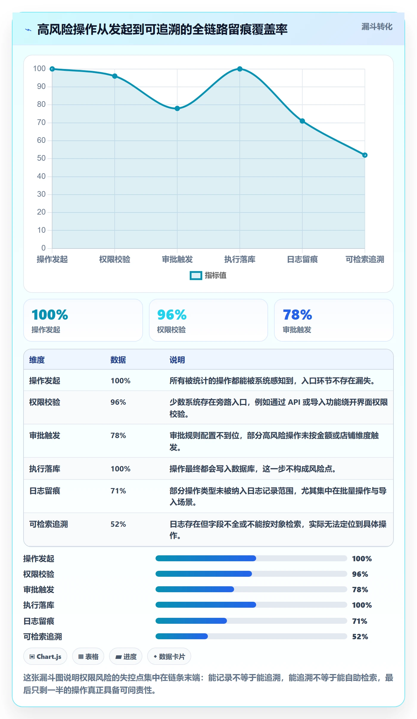Click the 可检索追溯 x-axis label
The width and height of the screenshot is (417, 719).
(x=365, y=259)
